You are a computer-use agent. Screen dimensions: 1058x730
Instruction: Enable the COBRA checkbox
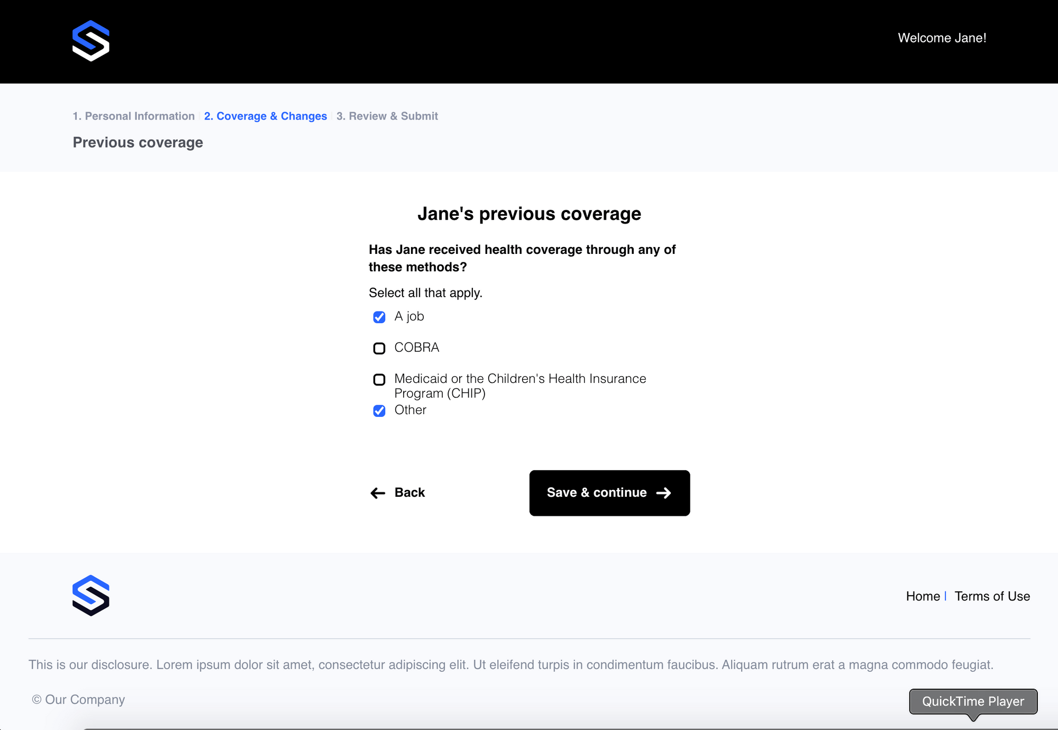pyautogui.click(x=379, y=348)
